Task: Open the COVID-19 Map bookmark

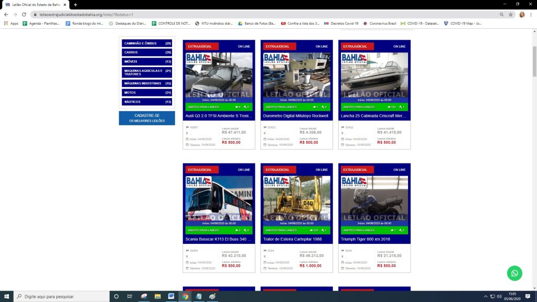Action: coord(463,23)
